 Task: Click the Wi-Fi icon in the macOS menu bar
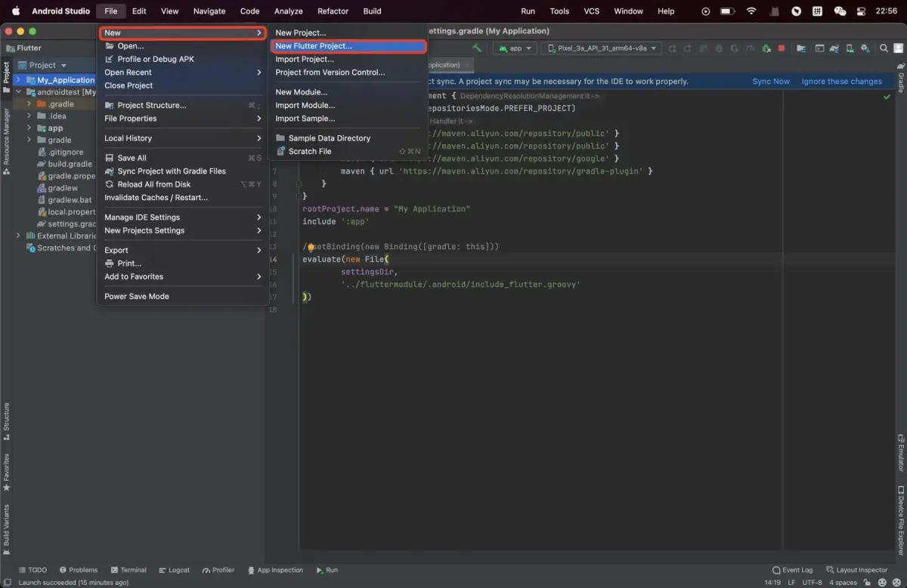pyautogui.click(x=751, y=11)
